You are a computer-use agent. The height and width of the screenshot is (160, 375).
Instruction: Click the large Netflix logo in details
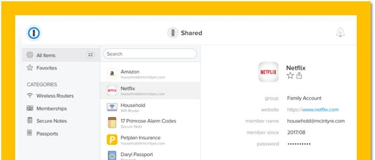[x=269, y=72]
